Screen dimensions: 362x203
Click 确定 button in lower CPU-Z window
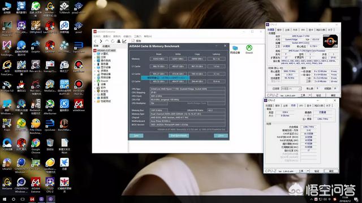[331, 171]
